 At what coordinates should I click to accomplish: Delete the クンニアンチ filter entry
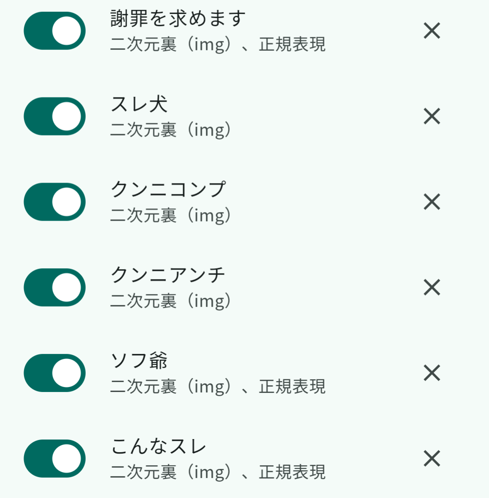click(431, 287)
